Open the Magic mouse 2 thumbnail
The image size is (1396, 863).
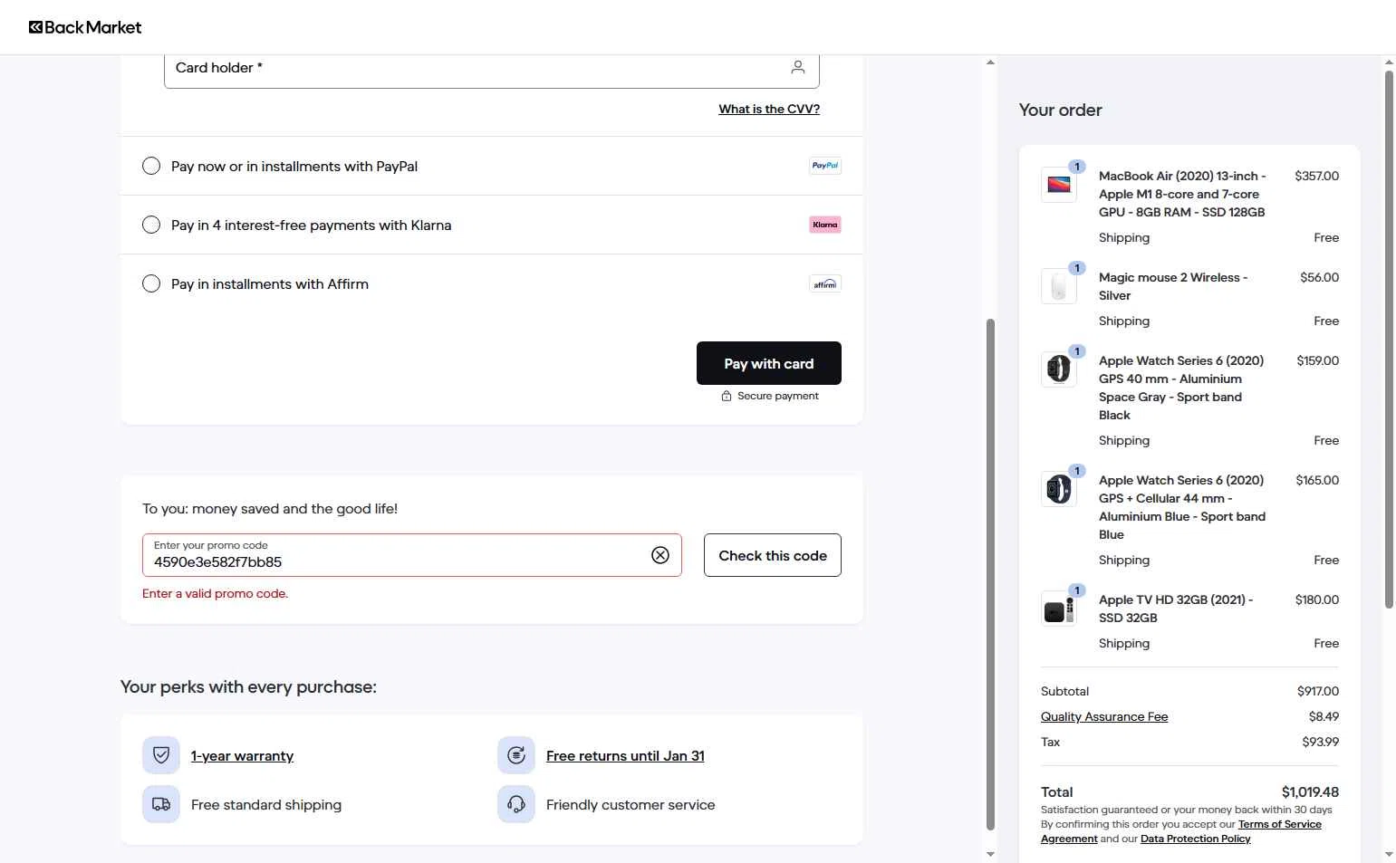point(1059,286)
